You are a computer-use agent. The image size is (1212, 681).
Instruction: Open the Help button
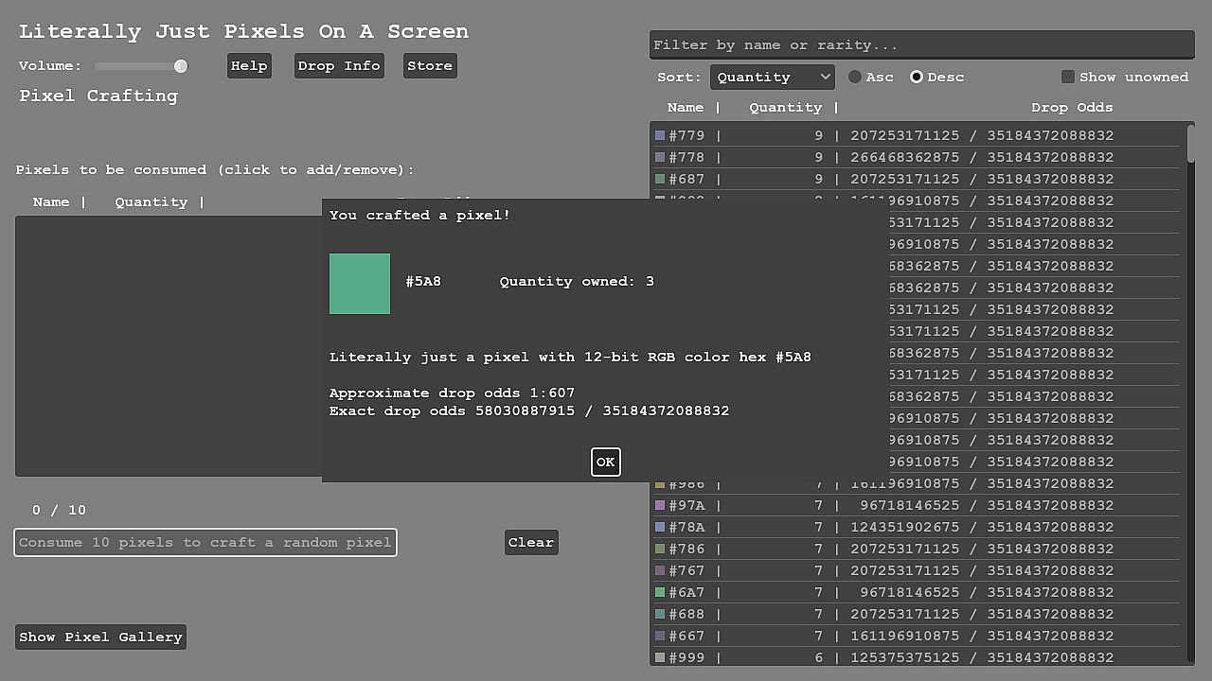coord(249,65)
